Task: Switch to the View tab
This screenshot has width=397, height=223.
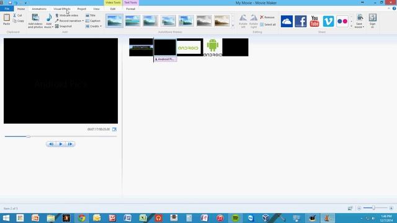Action: (96, 9)
